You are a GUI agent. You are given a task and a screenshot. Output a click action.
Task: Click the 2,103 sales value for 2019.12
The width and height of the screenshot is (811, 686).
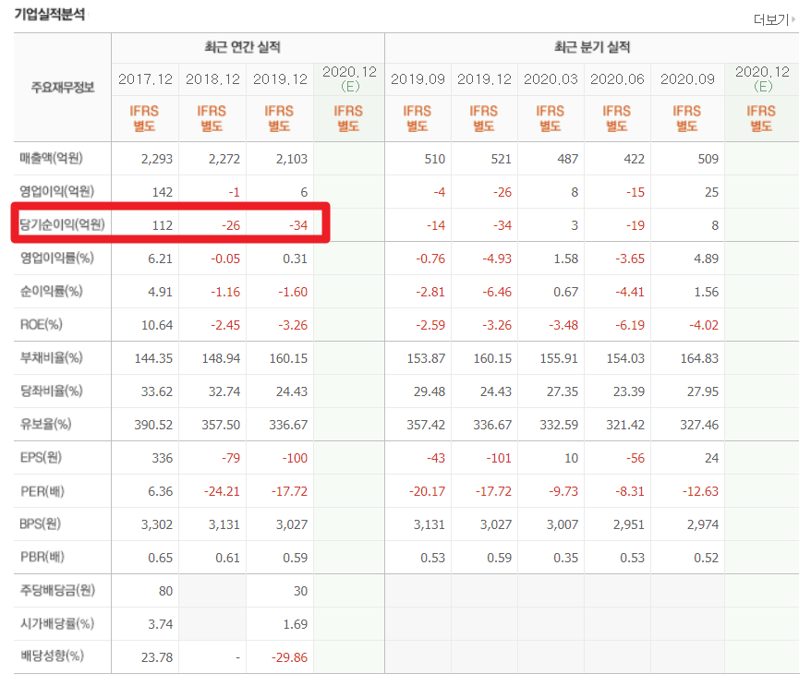[x=292, y=159]
